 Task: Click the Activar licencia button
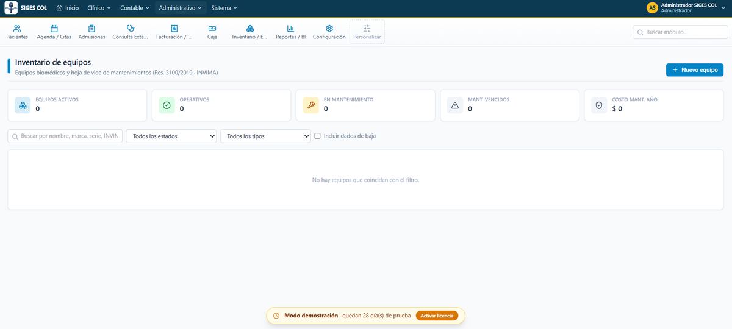click(x=437, y=316)
